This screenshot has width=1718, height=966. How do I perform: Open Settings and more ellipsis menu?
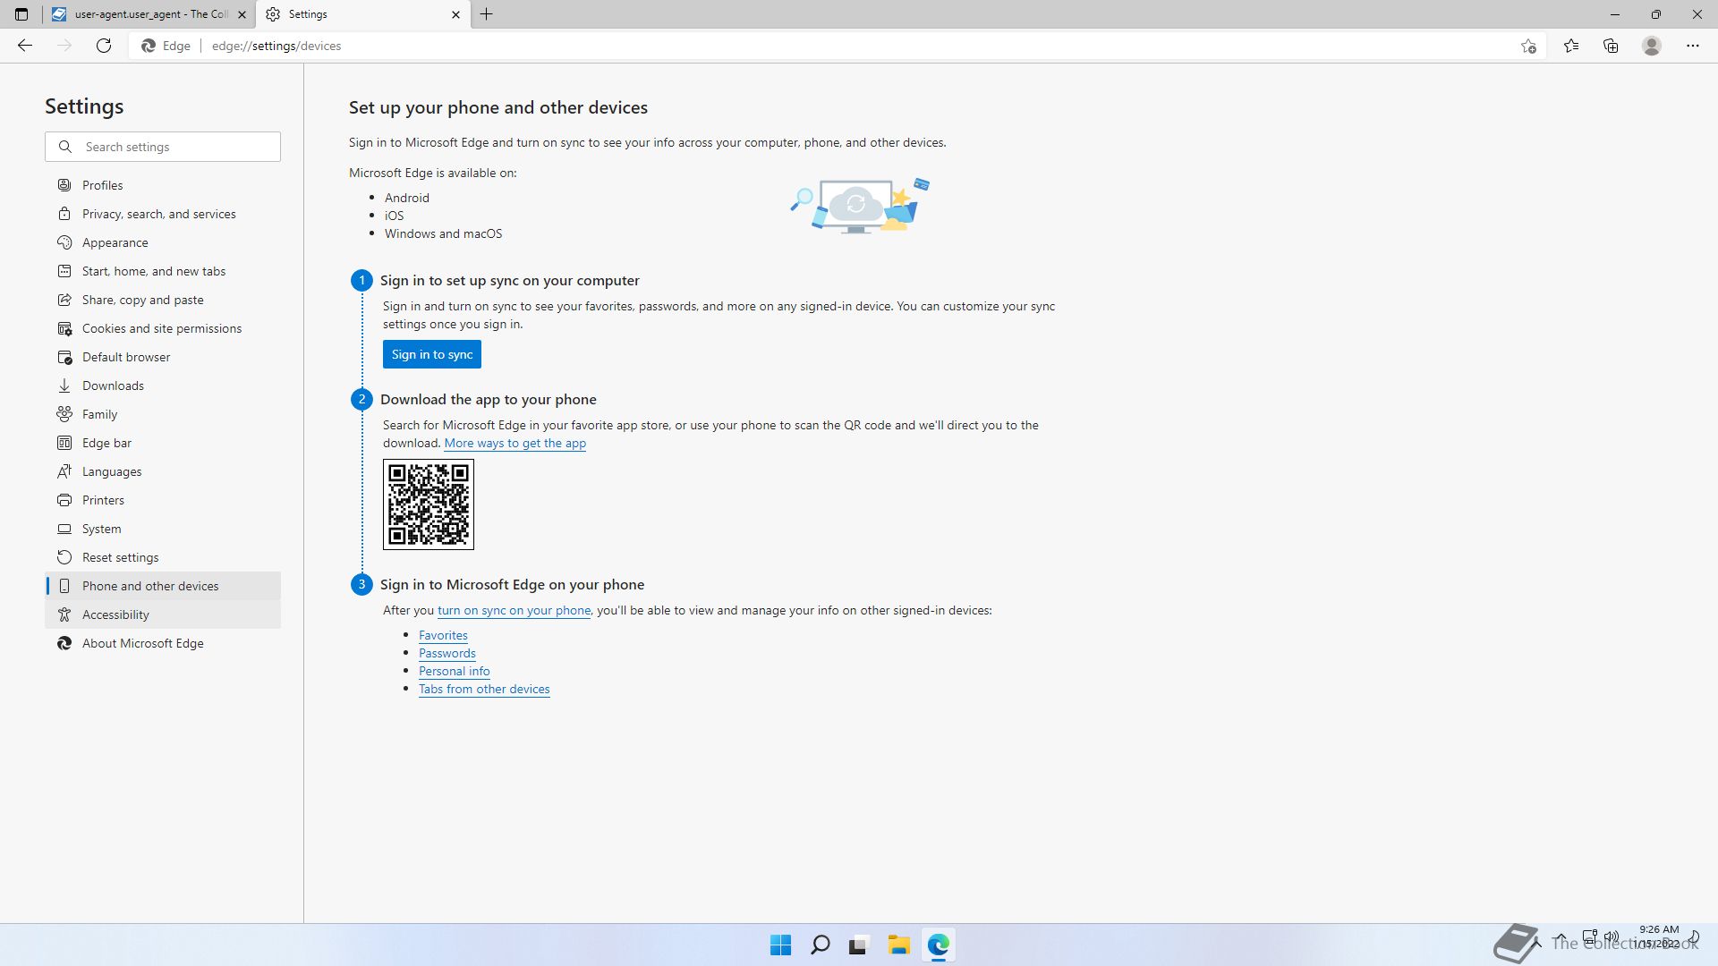[1693, 46]
